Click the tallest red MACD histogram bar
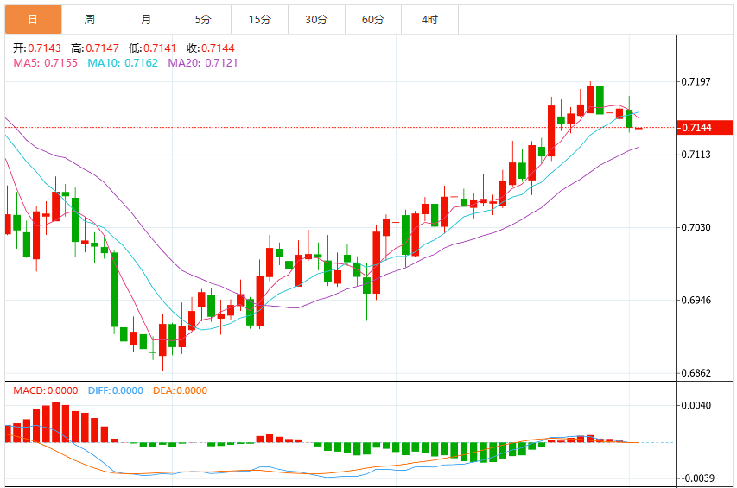This screenshot has width=737, height=488. (x=55, y=422)
